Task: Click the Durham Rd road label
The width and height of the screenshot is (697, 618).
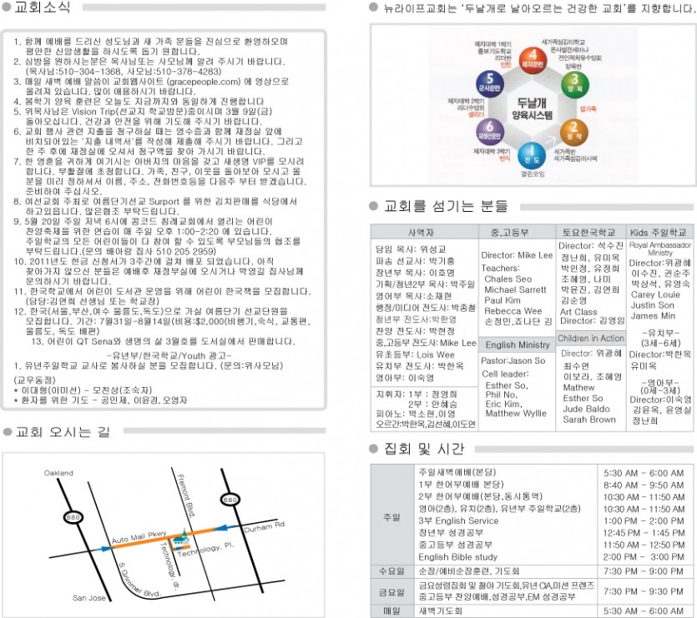Action: point(264,527)
